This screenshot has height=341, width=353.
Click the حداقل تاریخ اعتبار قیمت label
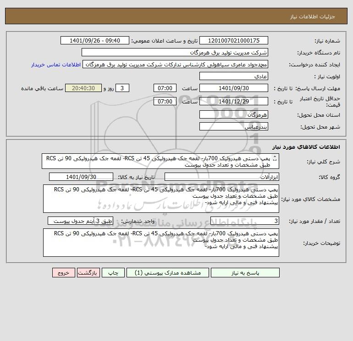pyautogui.click(x=320, y=102)
